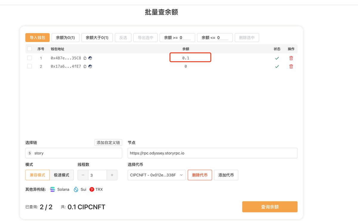Check the box for wallet row 1
The image size is (358, 221).
click(x=30, y=58)
